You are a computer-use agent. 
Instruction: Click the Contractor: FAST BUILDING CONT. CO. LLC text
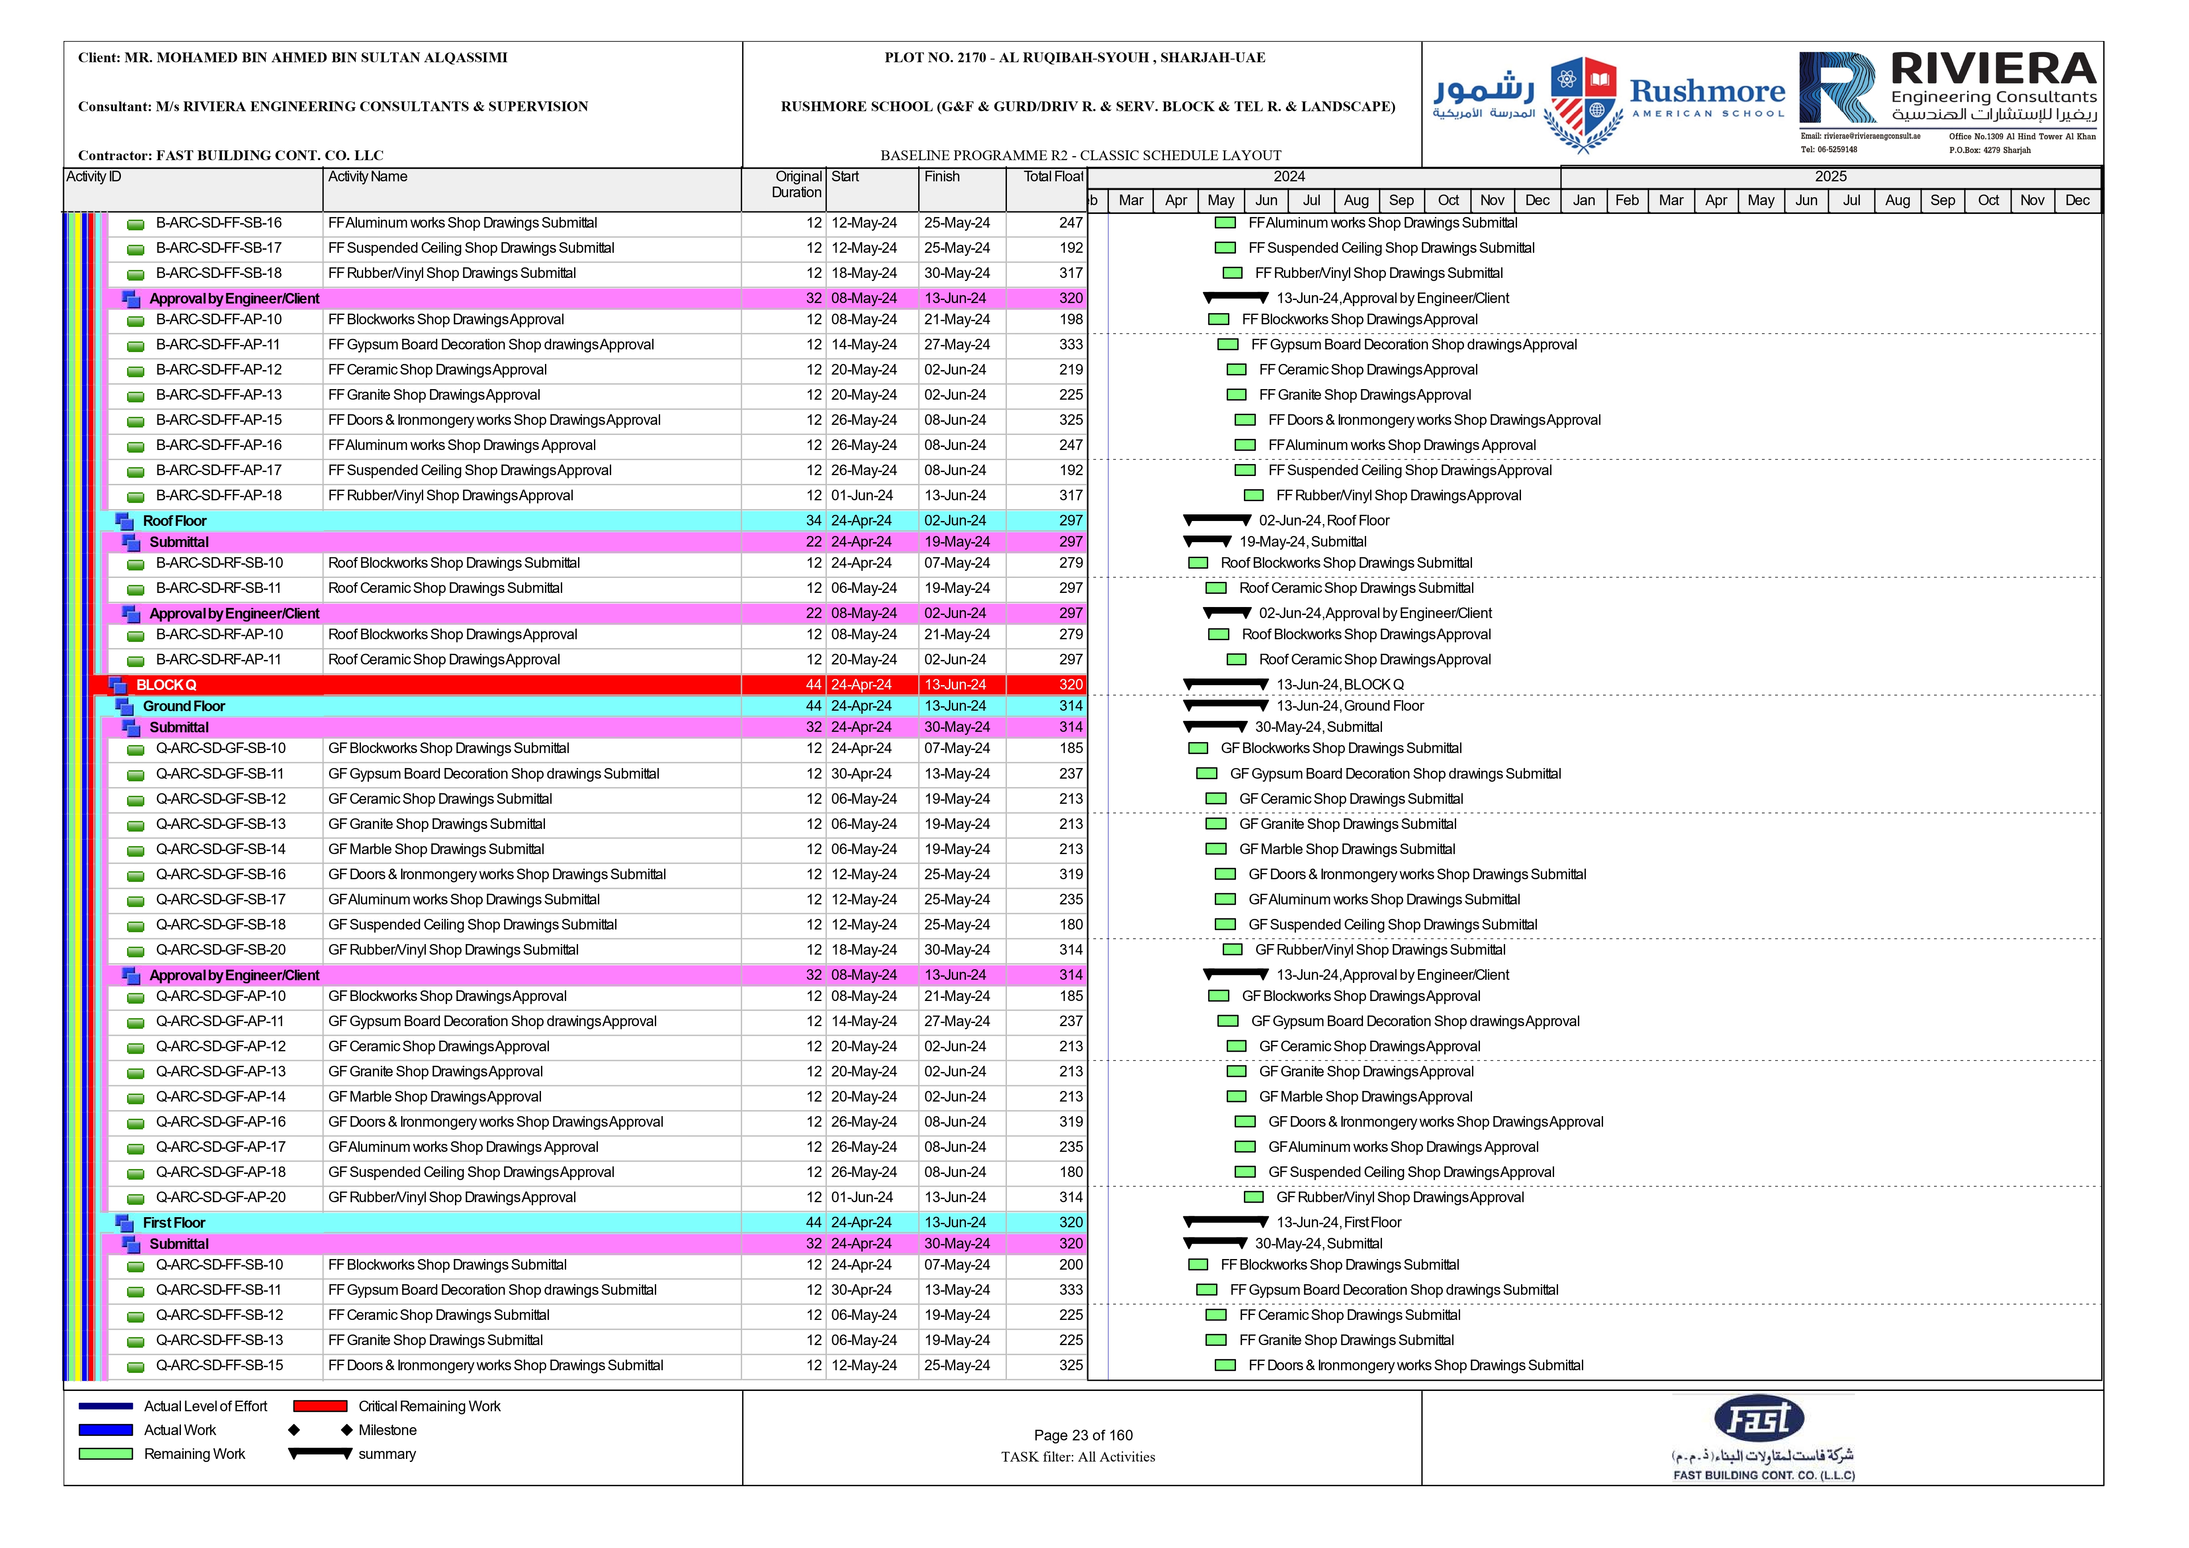(x=231, y=155)
